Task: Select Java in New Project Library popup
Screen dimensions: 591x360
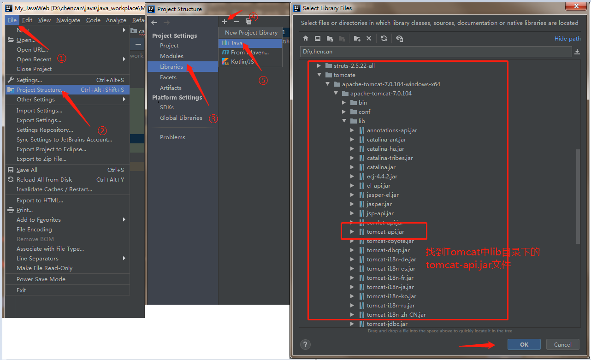Action: (x=250, y=43)
